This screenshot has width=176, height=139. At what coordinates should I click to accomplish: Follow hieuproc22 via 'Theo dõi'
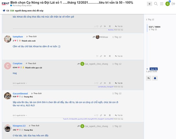coord(34,125)
